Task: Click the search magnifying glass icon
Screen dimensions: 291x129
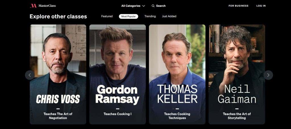Action: coord(153,6)
